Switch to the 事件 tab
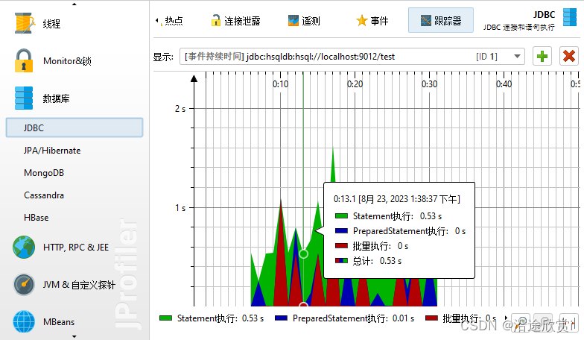Screen dimensions: 584x340 [372, 21]
